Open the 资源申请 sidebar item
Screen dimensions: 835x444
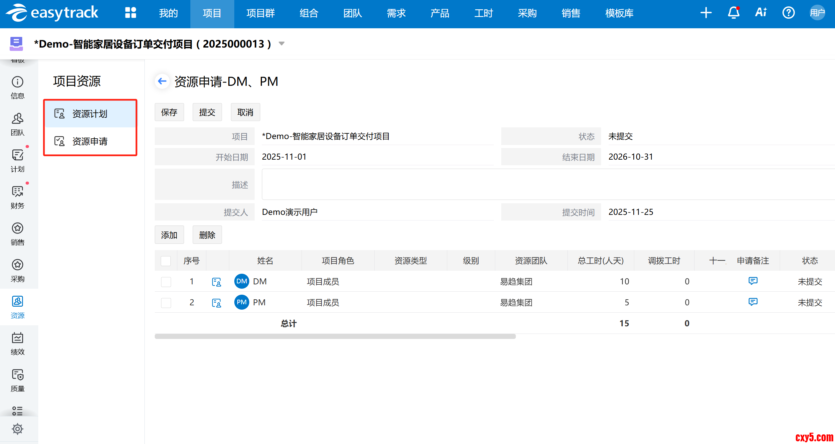point(90,141)
